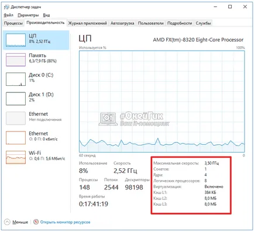The image size is (254, 232).
Task: Click the Меньше fewer details button
Action: pos(20,222)
